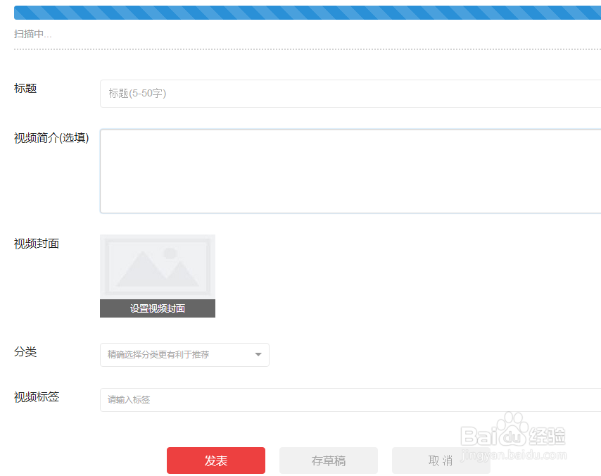Viewport: 601px width, 476px height.
Task: Click the 取消 cancel button
Action: tap(441, 461)
